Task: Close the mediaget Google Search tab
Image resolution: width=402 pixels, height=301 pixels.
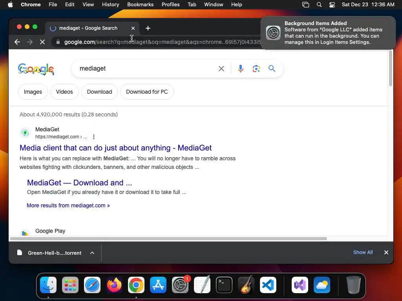Action: 133,28
